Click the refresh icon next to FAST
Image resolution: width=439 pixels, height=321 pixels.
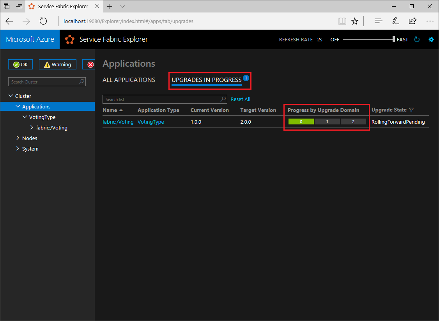(417, 39)
